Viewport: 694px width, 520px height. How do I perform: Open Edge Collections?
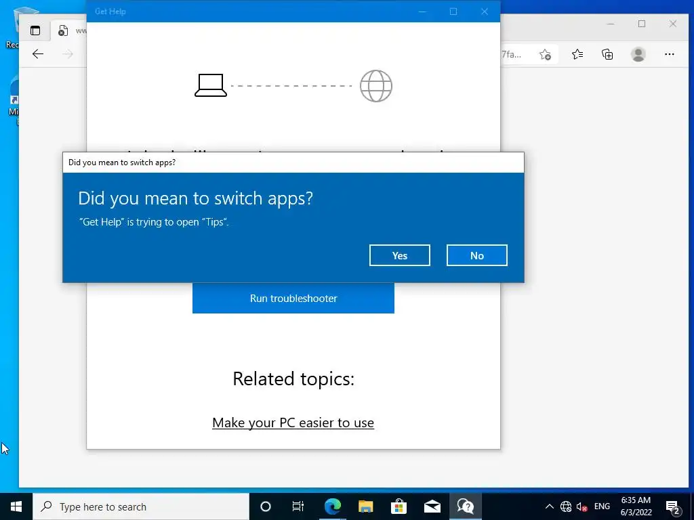coord(607,54)
